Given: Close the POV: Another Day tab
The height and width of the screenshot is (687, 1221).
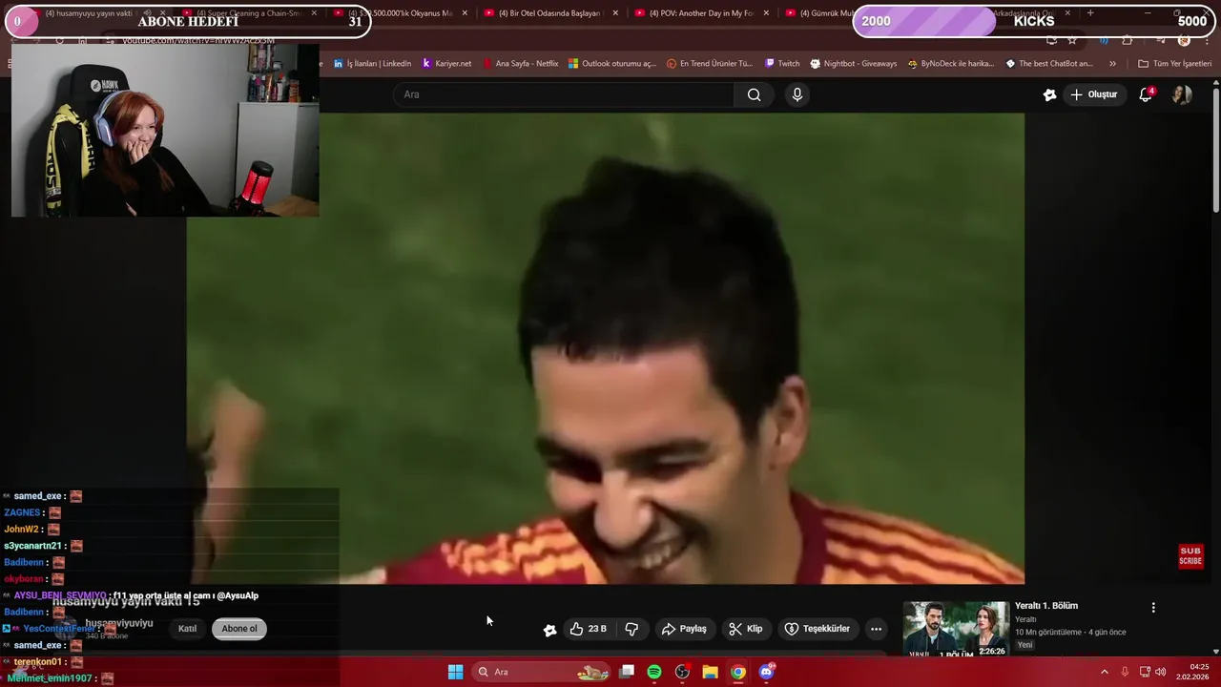Looking at the screenshot, I should 766,13.
